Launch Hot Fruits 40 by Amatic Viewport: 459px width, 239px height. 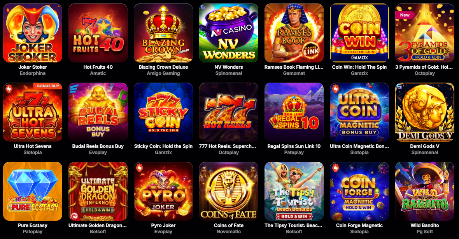98,33
